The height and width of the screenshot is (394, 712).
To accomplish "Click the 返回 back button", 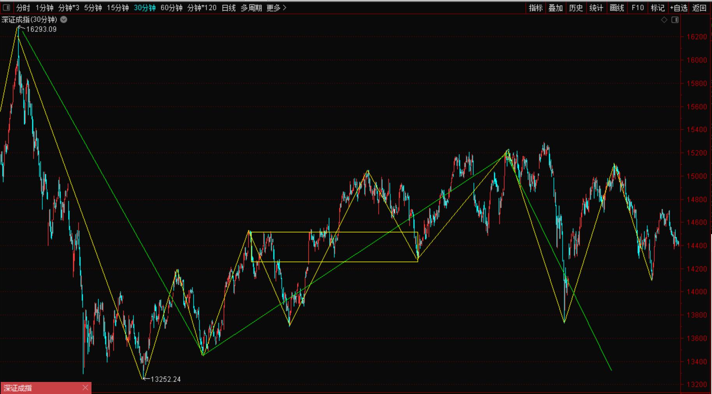I will (x=700, y=8).
